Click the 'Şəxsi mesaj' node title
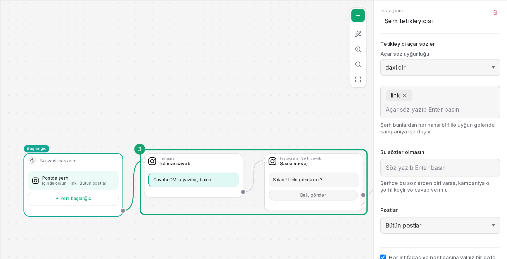Image resolution: width=507 pixels, height=259 pixels. click(294, 164)
